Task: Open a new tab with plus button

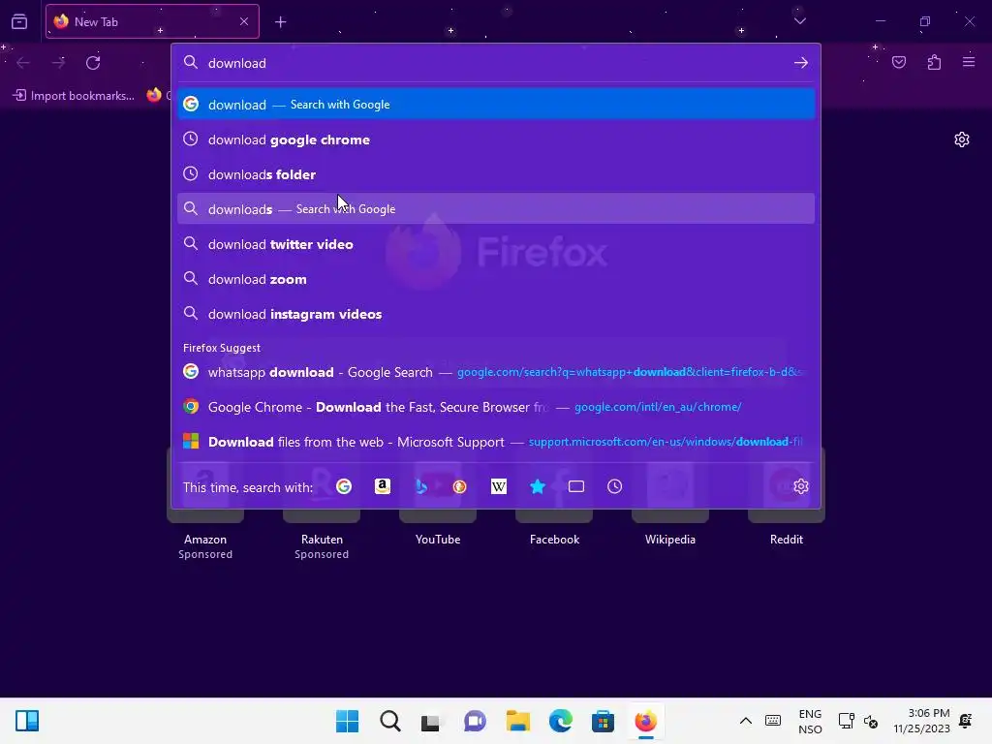Action: coord(280,22)
